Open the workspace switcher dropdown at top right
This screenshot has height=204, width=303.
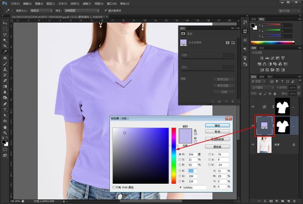(x=289, y=11)
